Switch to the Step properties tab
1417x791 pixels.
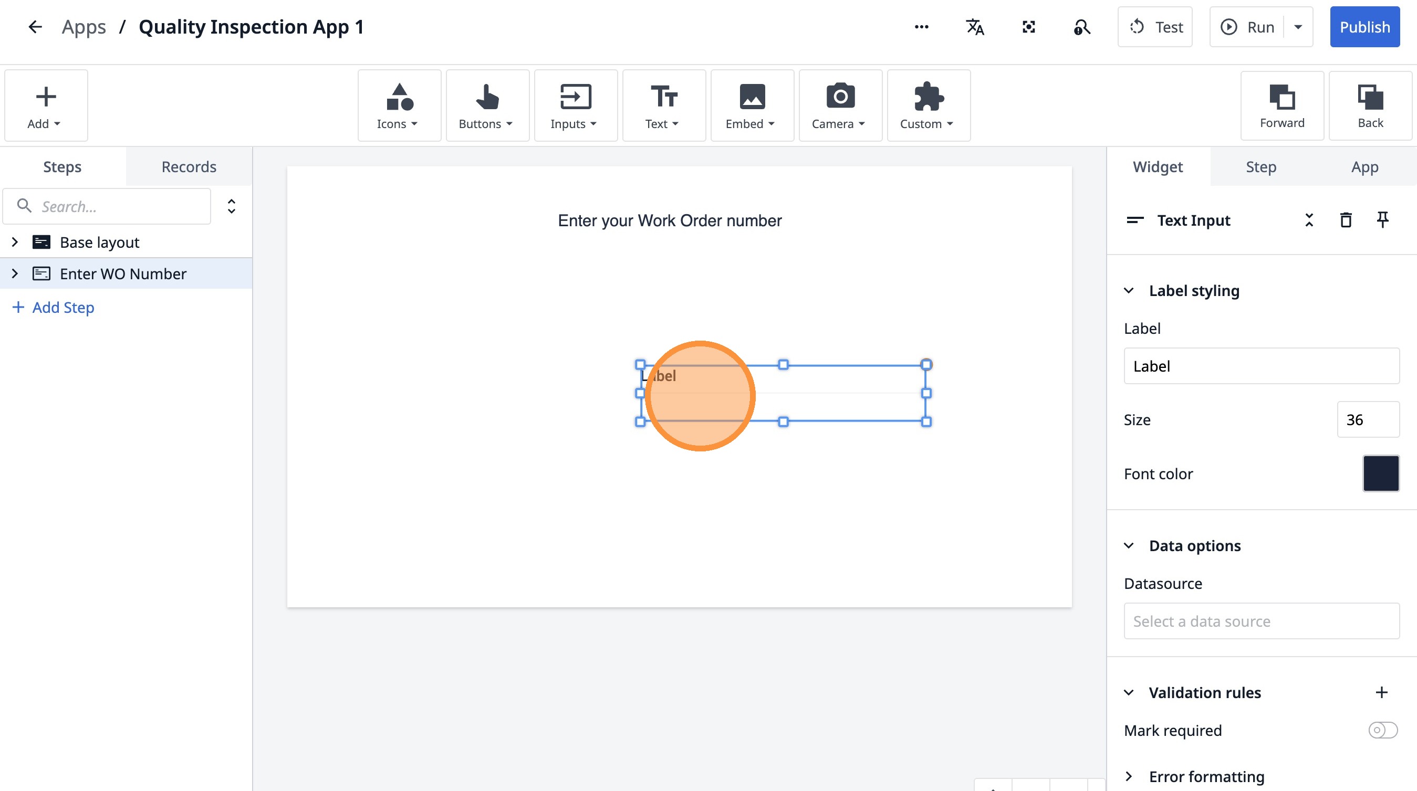tap(1260, 166)
